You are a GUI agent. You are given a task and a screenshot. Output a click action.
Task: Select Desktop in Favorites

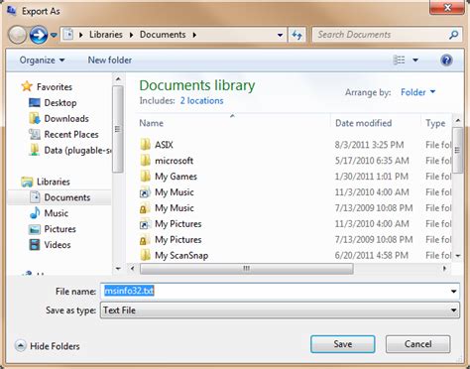[x=53, y=103]
